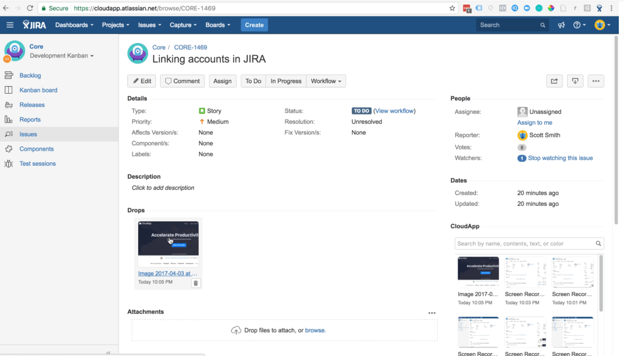Open the more actions ellipsis button
Screen dimensions: 624x356
pyautogui.click(x=596, y=81)
